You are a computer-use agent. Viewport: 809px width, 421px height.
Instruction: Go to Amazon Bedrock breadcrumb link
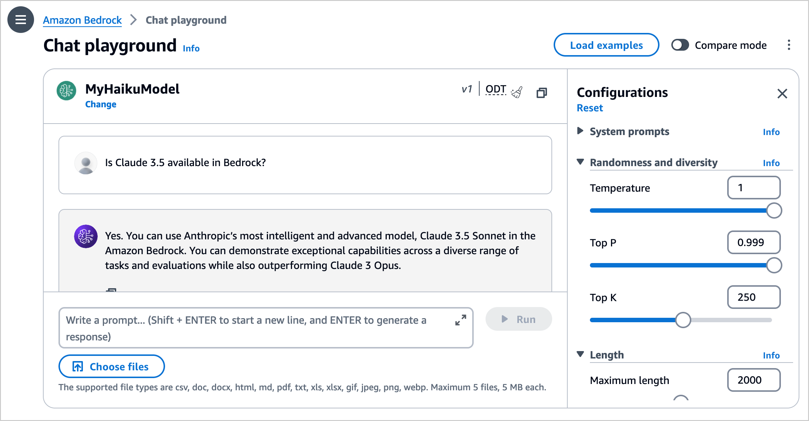click(82, 20)
